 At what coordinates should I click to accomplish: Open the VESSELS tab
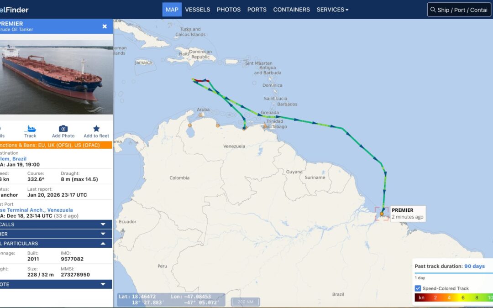click(198, 10)
